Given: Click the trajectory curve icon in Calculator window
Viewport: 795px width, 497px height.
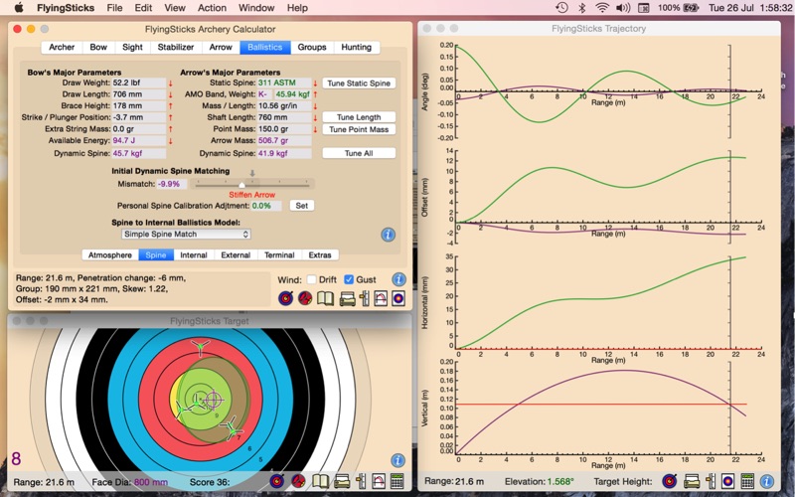Looking at the screenshot, I should pyautogui.click(x=381, y=298).
